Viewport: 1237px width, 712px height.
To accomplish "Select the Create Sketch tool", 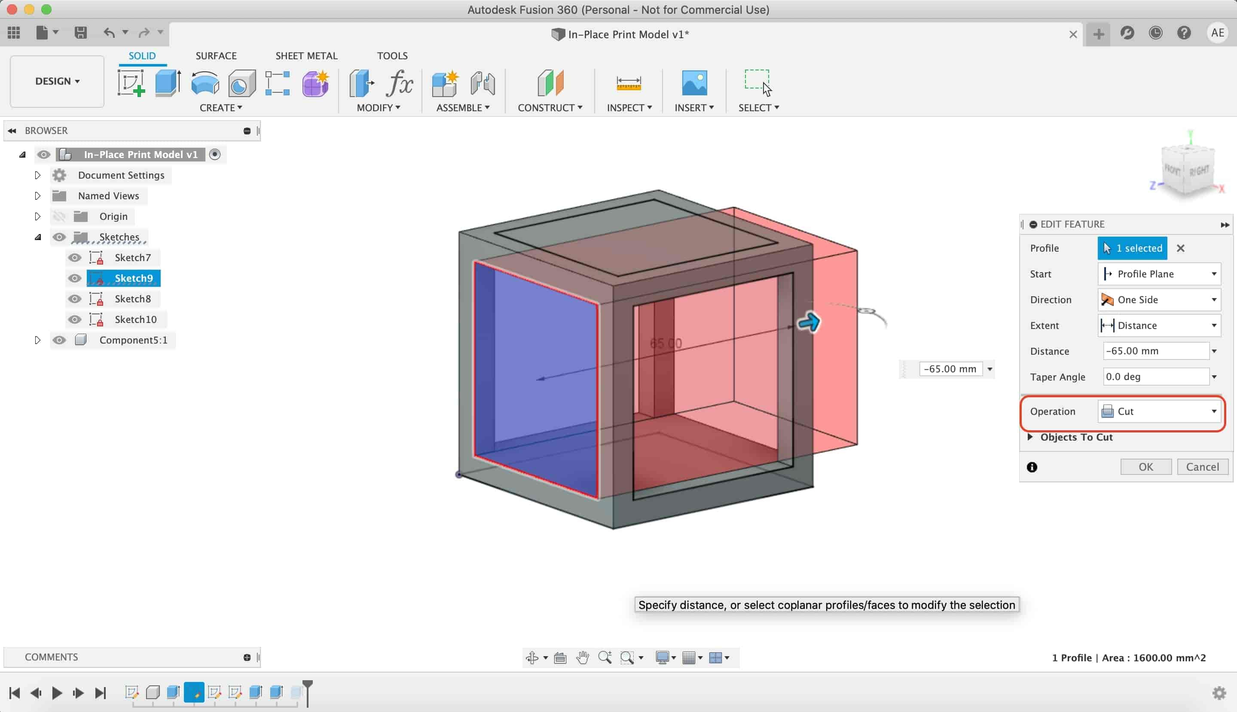I will 131,83.
